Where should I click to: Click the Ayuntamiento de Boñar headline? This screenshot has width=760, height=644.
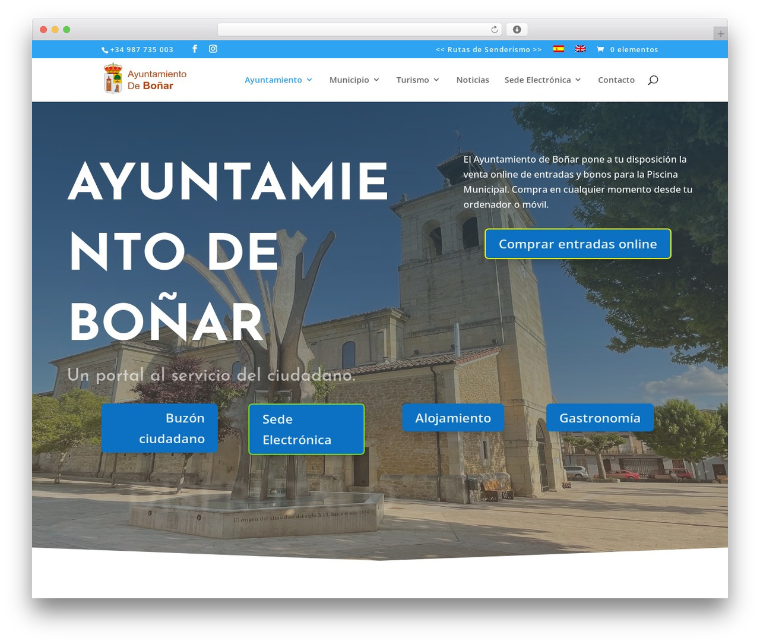click(229, 251)
